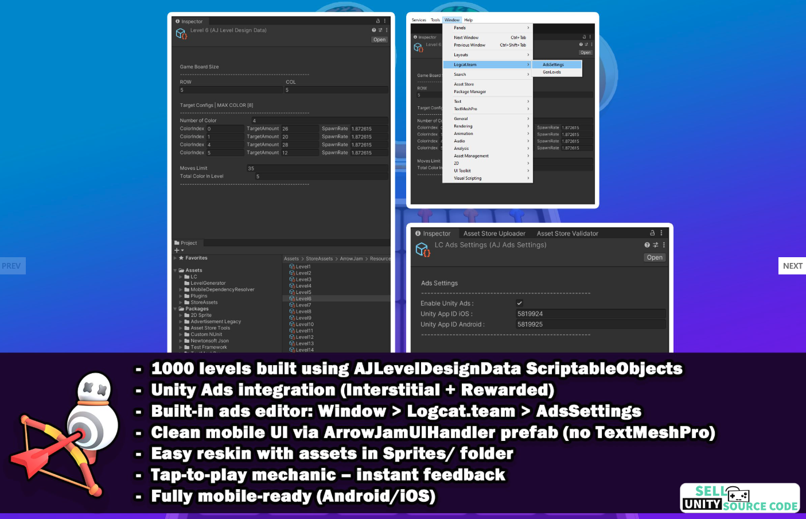This screenshot has width=806, height=519.
Task: Expand the MobileDependencyResolver folder arrow
Action: 181,290
